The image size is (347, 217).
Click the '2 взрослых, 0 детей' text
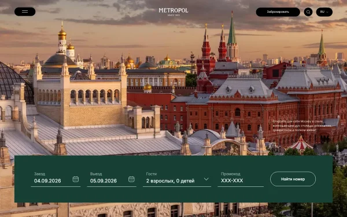[170, 181]
